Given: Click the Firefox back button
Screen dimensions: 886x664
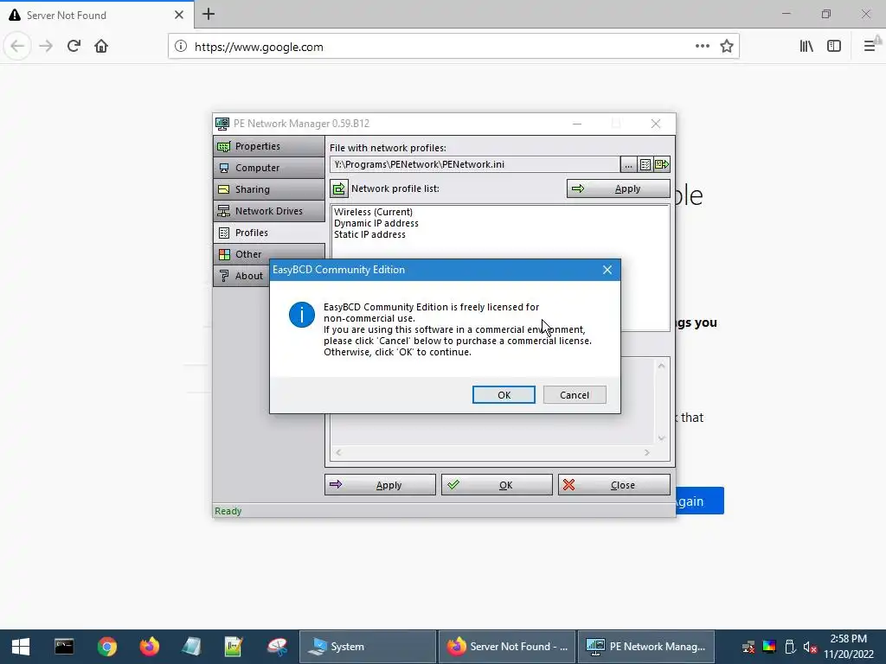Looking at the screenshot, I should point(17,47).
